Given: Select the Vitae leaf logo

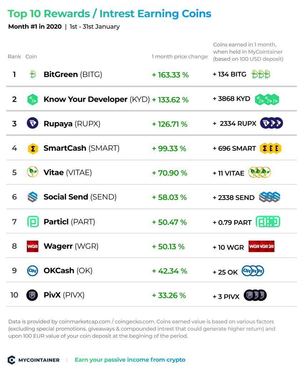Looking at the screenshot, I should coord(33,172).
